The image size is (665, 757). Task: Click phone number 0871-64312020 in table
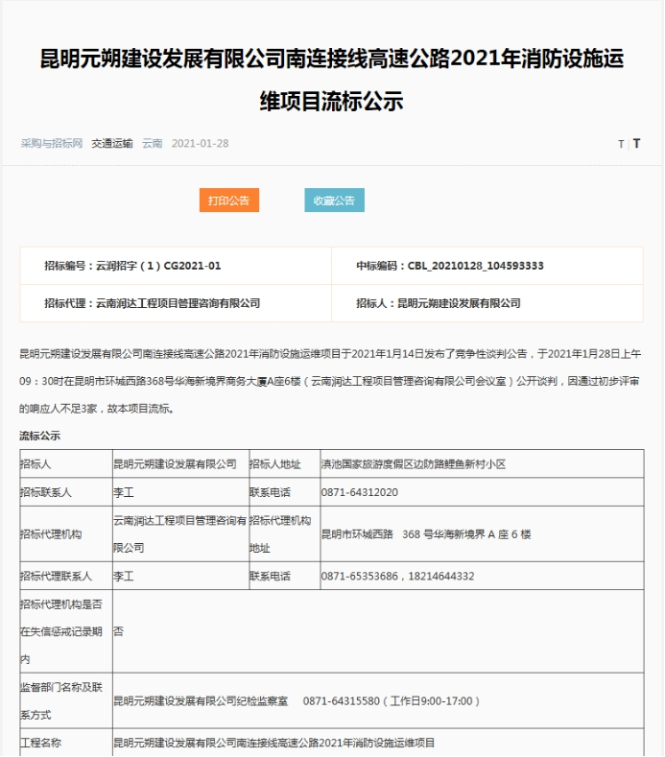point(360,492)
